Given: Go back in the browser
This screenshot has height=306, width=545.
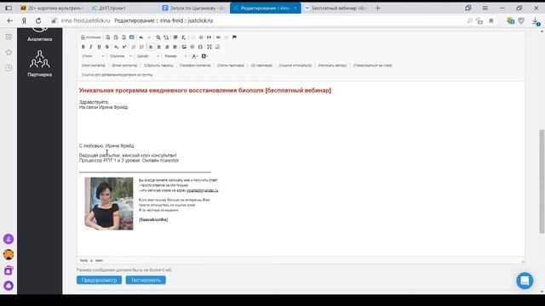Looking at the screenshot, I should 9,20.
